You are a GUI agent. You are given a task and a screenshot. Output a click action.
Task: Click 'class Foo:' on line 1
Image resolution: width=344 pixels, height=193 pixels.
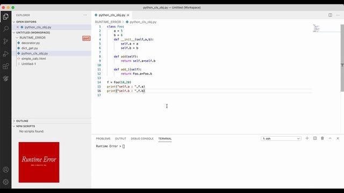(x=116, y=26)
